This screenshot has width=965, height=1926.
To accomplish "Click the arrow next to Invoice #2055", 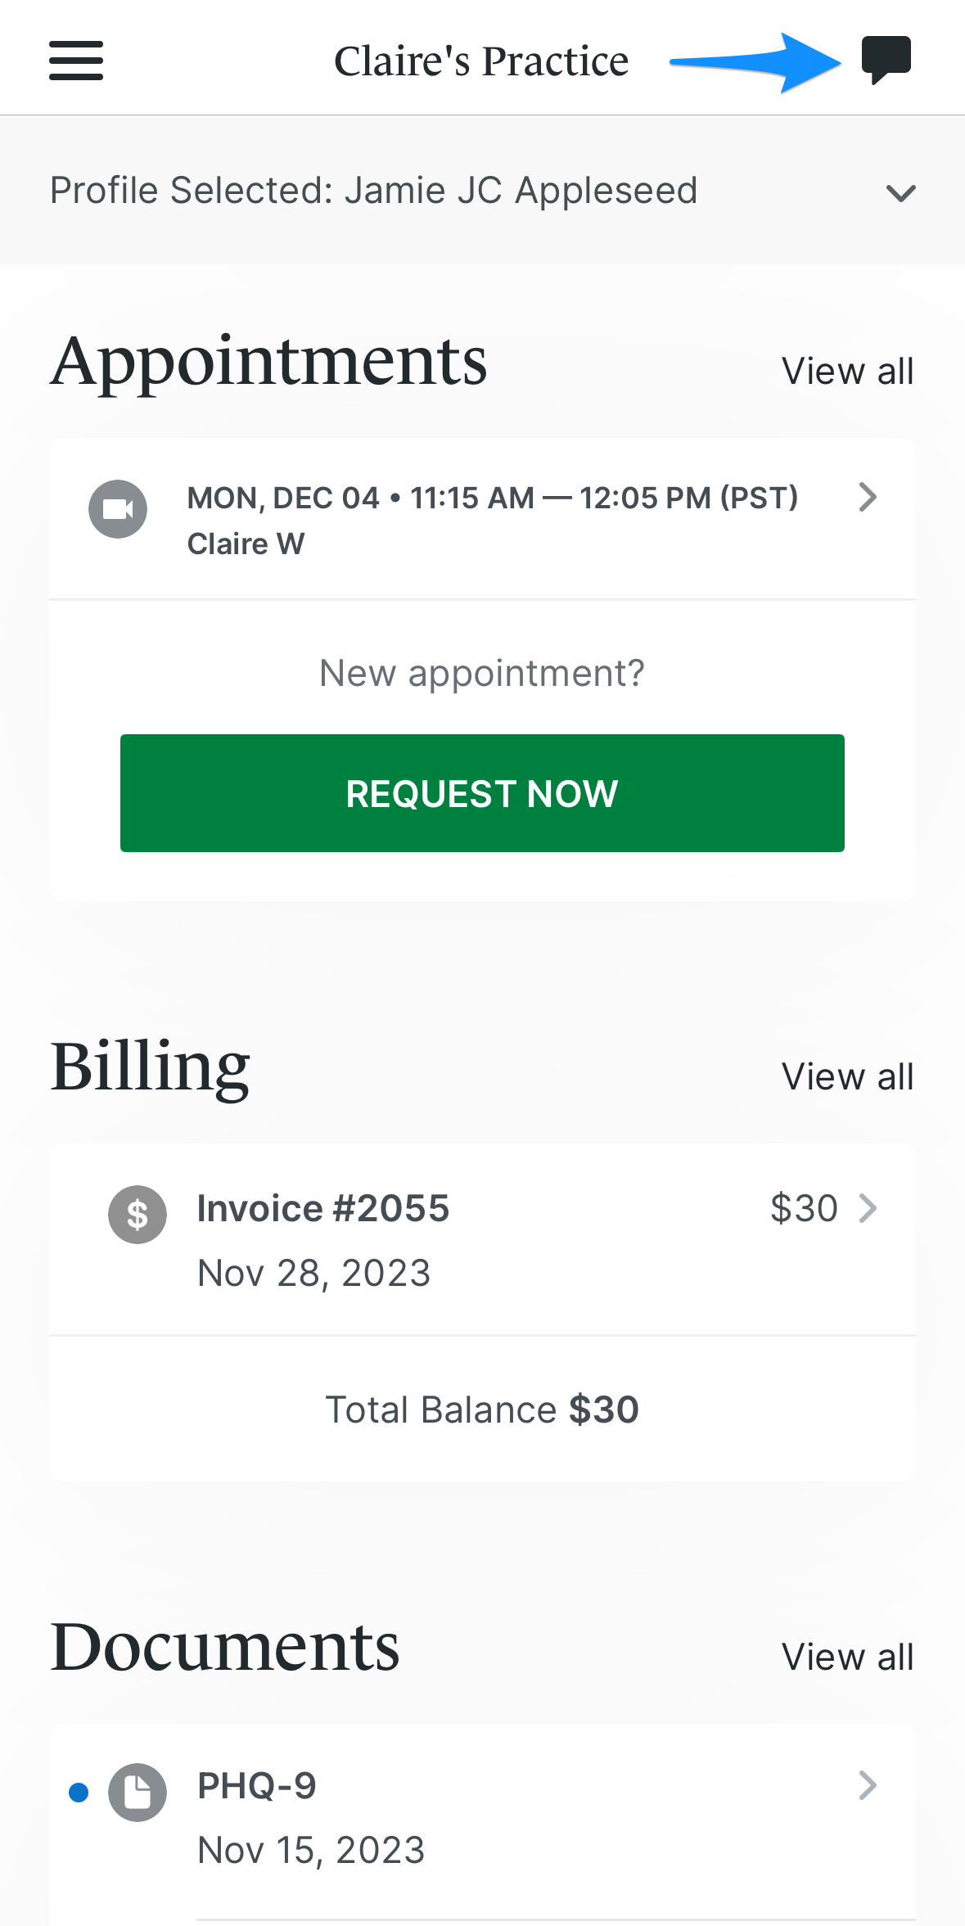I will (868, 1208).
